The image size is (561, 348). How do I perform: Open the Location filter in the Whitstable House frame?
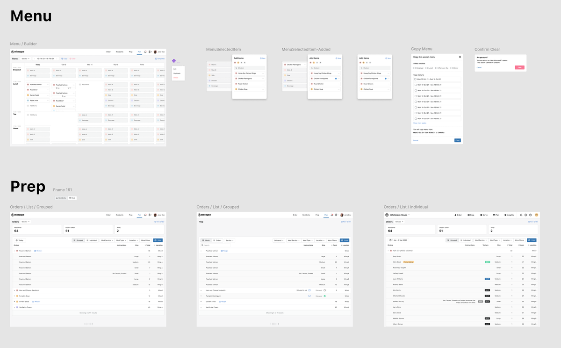(507, 240)
